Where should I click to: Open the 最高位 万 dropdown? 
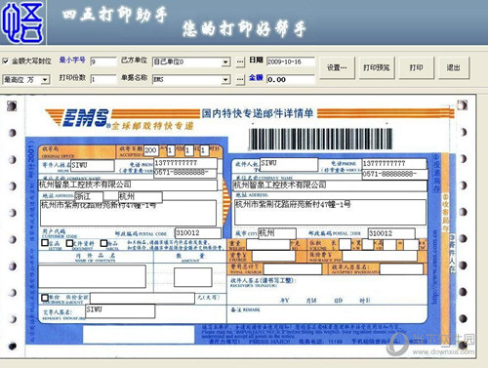click(x=45, y=80)
